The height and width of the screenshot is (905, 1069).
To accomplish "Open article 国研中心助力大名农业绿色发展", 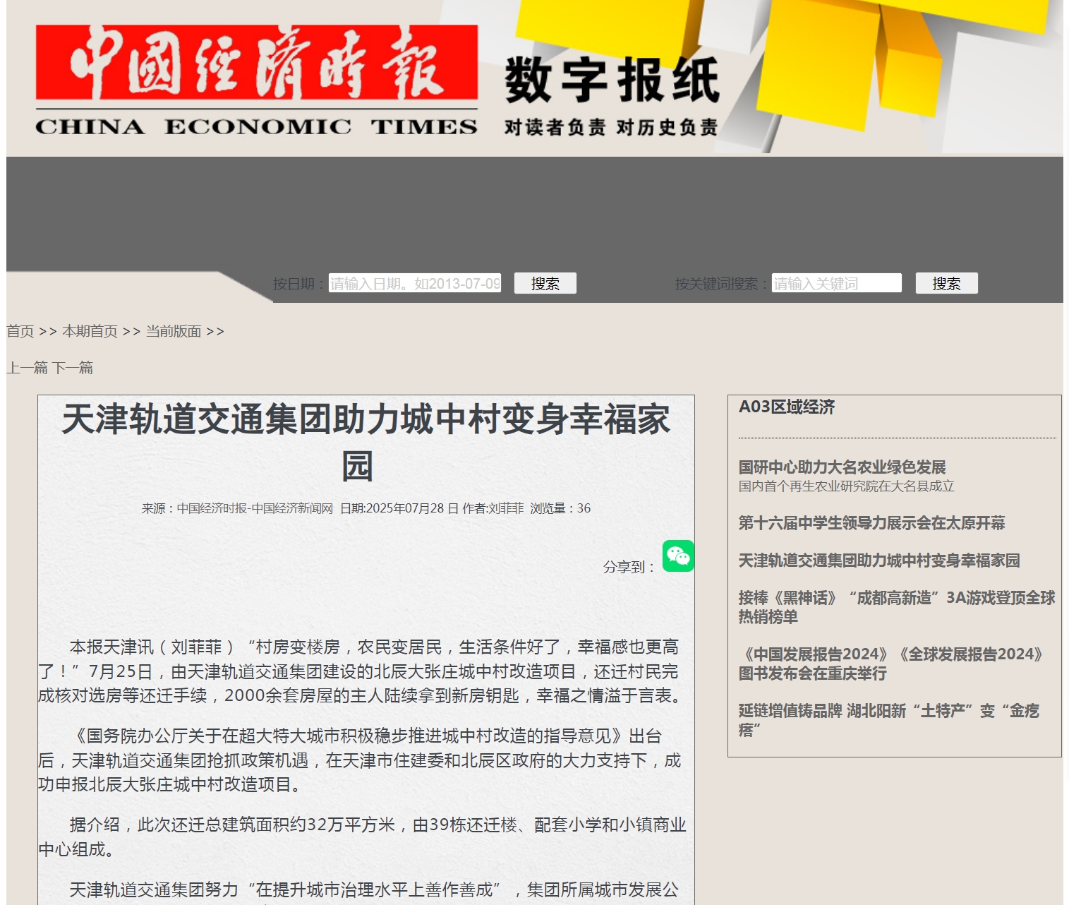I will click(842, 467).
